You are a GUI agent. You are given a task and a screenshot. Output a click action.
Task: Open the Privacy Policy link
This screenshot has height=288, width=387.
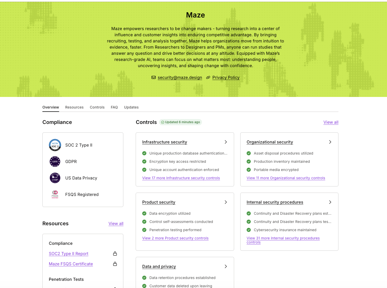[x=226, y=77]
